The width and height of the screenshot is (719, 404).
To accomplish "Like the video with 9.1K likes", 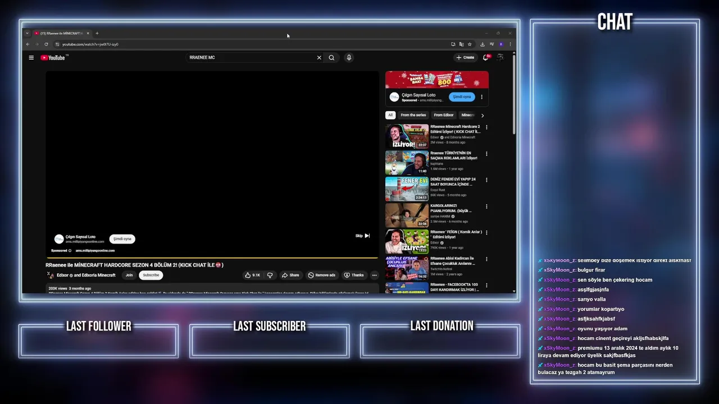I will [252, 275].
